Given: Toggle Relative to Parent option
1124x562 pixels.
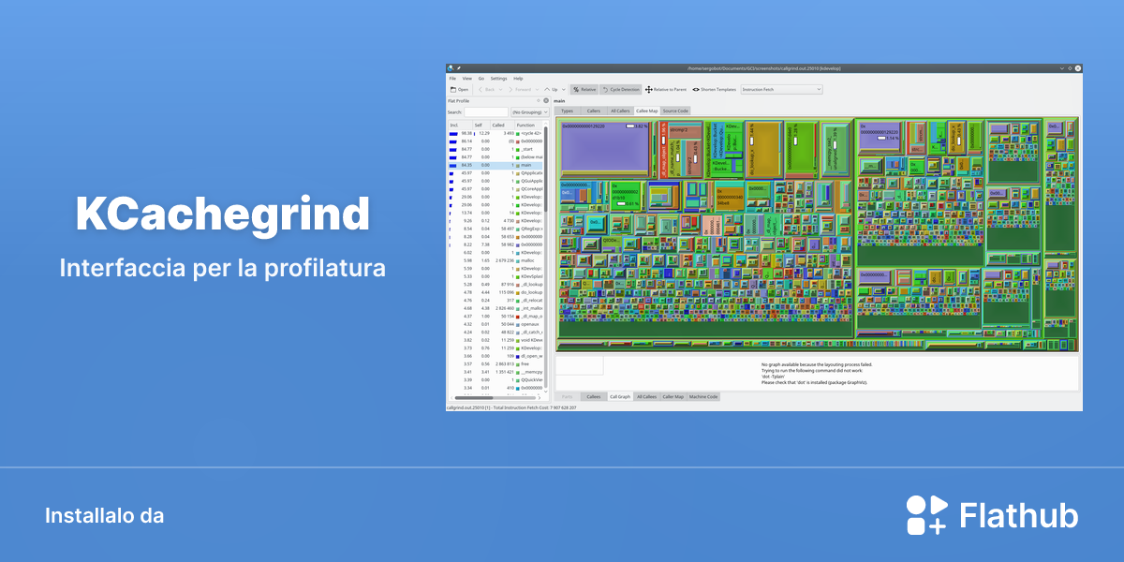Looking at the screenshot, I should [x=665, y=89].
